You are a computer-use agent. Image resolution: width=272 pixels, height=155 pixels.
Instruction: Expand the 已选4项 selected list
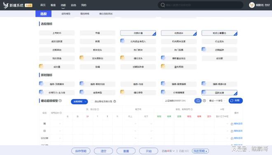(168, 151)
